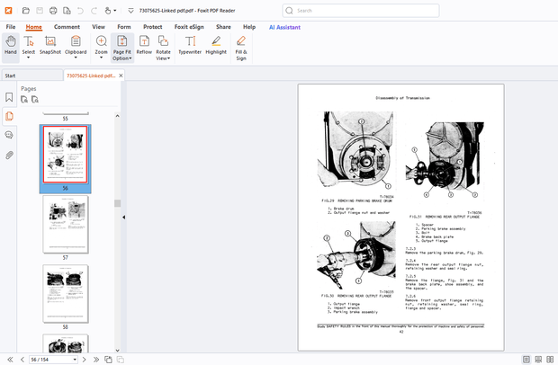558x365 pixels.
Task: Redo the last action
Action: 94,11
